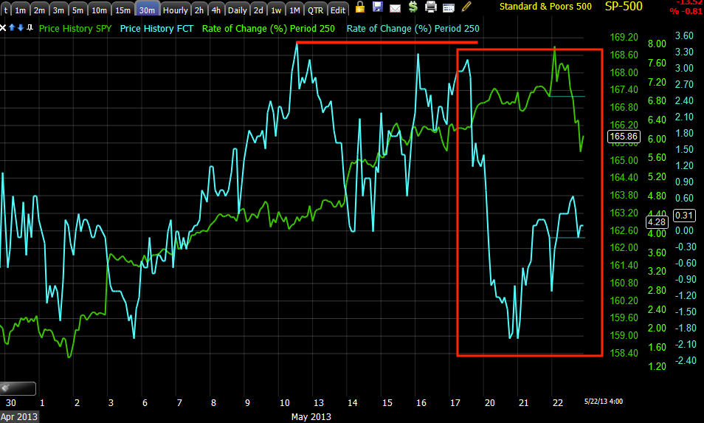Choose the 4h timeframe tab
Viewport: 704px width, 423px height.
tap(216, 10)
